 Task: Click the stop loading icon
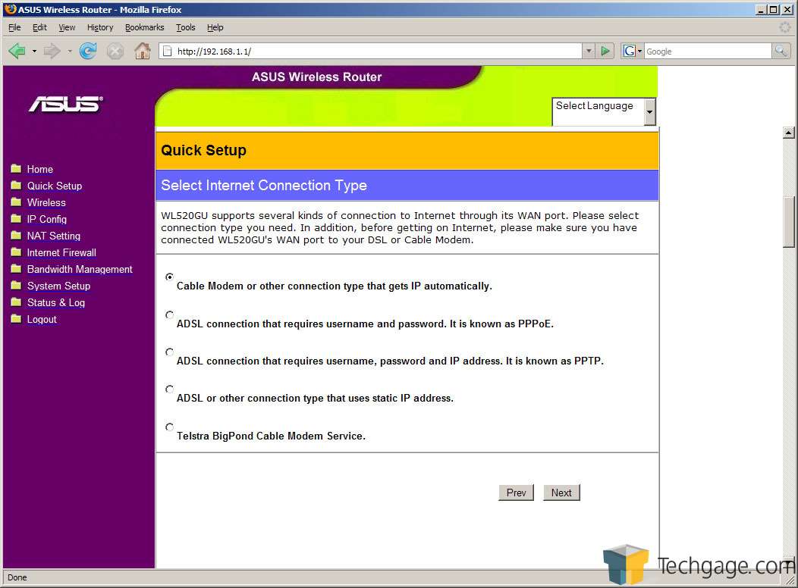pyautogui.click(x=115, y=52)
